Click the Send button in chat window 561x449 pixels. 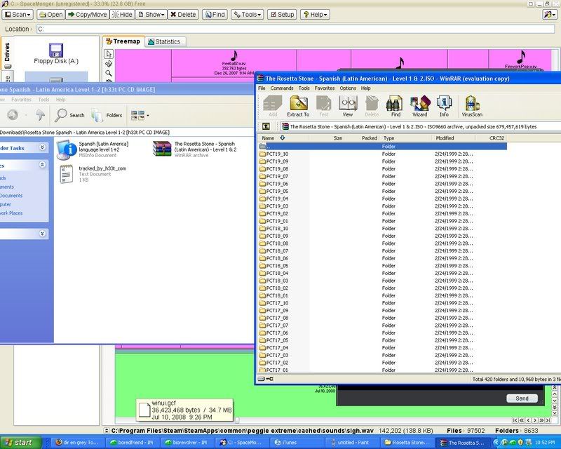tap(522, 398)
